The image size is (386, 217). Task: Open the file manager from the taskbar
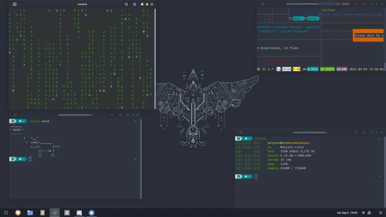(30, 212)
